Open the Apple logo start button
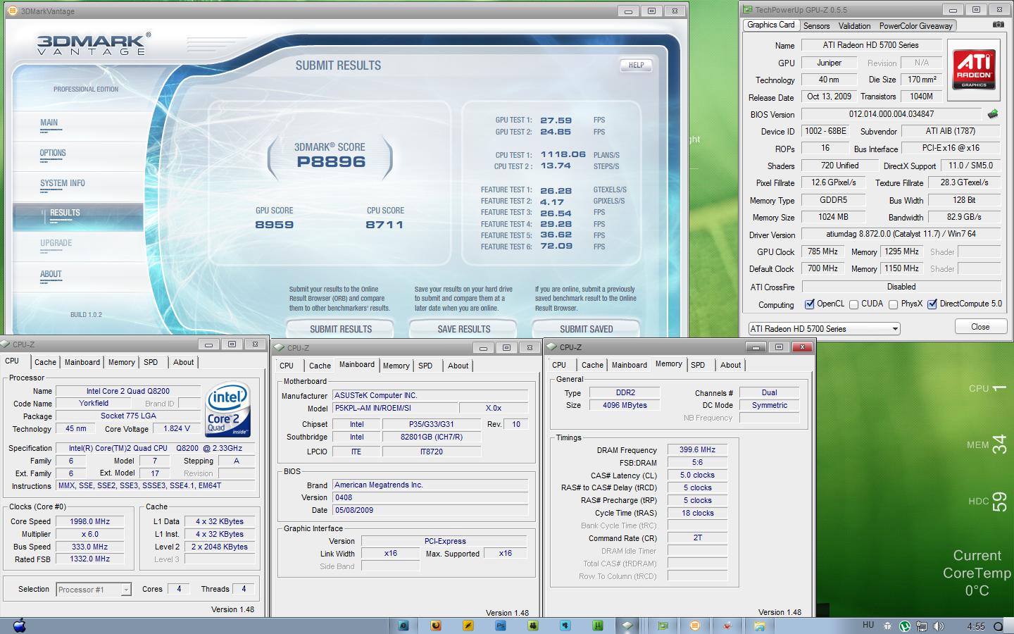Viewport: 1014px width, 634px height. pyautogui.click(x=19, y=626)
